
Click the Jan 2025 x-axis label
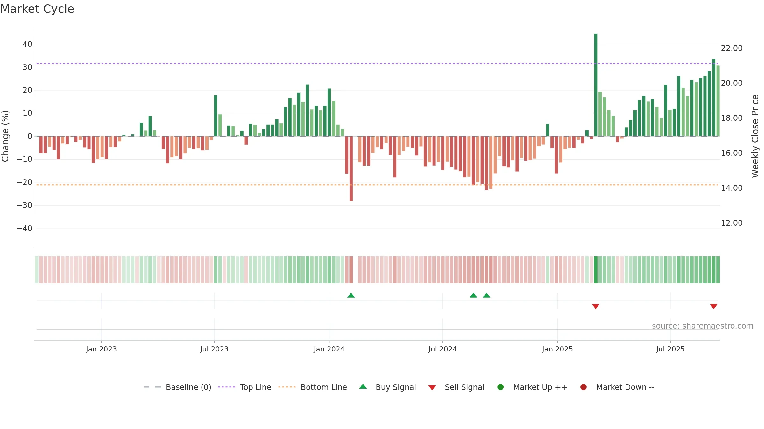click(557, 349)
